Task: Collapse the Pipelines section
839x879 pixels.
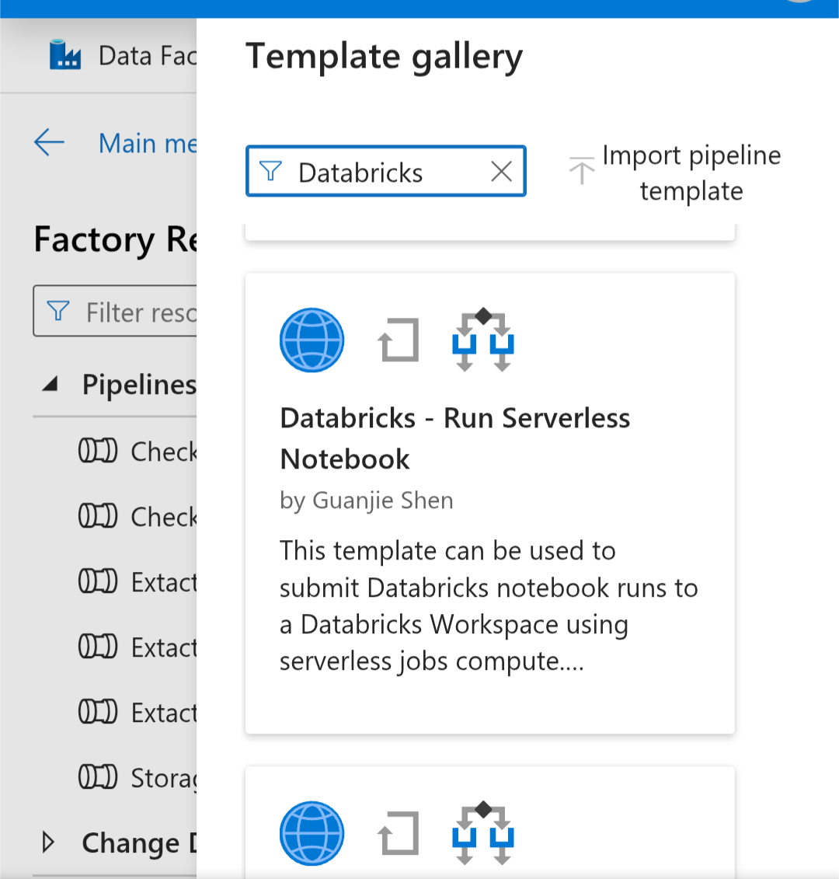Action: pyautogui.click(x=47, y=383)
